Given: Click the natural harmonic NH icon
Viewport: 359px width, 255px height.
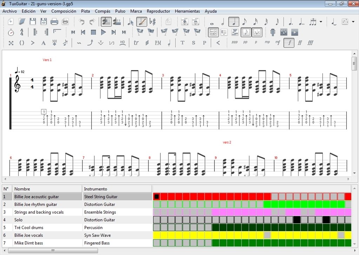Looking at the screenshot, I should point(54,43).
